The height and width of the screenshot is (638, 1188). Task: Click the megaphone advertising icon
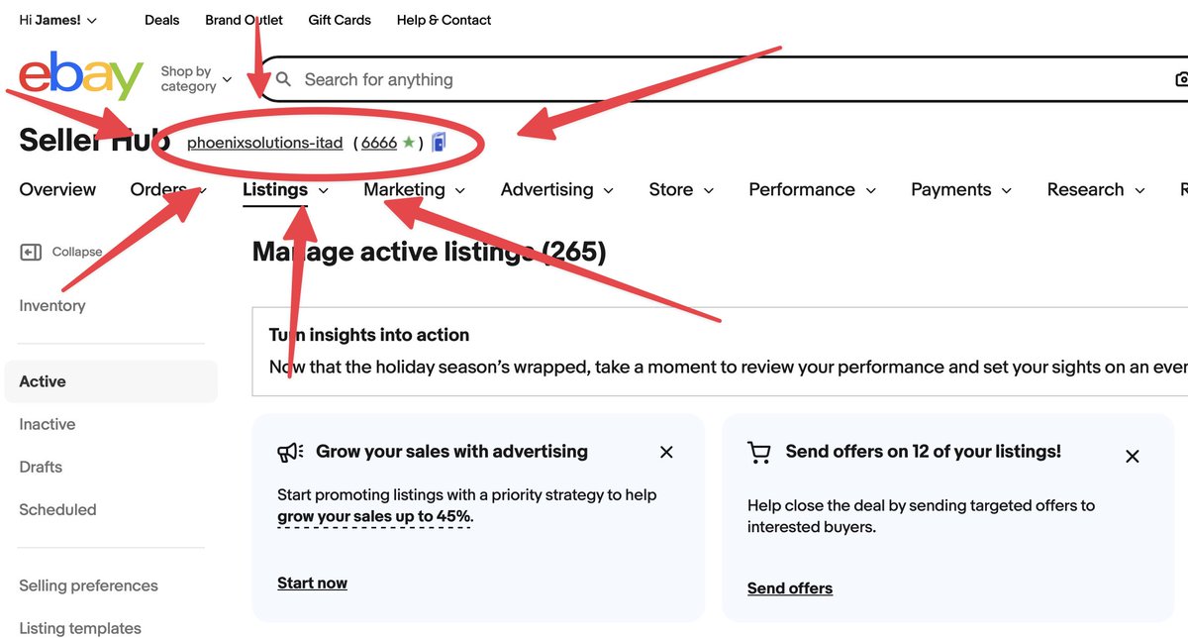click(290, 452)
